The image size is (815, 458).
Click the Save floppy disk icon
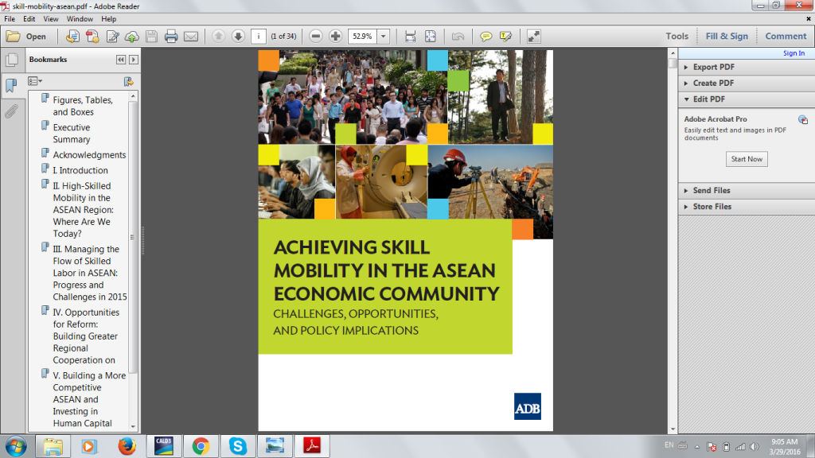[x=151, y=37]
